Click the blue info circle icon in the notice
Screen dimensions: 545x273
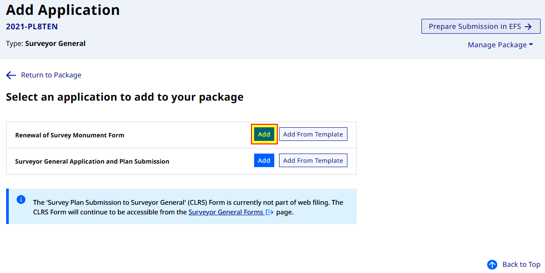coord(21,199)
